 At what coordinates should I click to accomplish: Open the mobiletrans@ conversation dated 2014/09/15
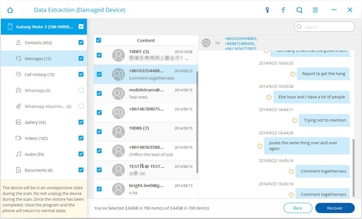146,93
